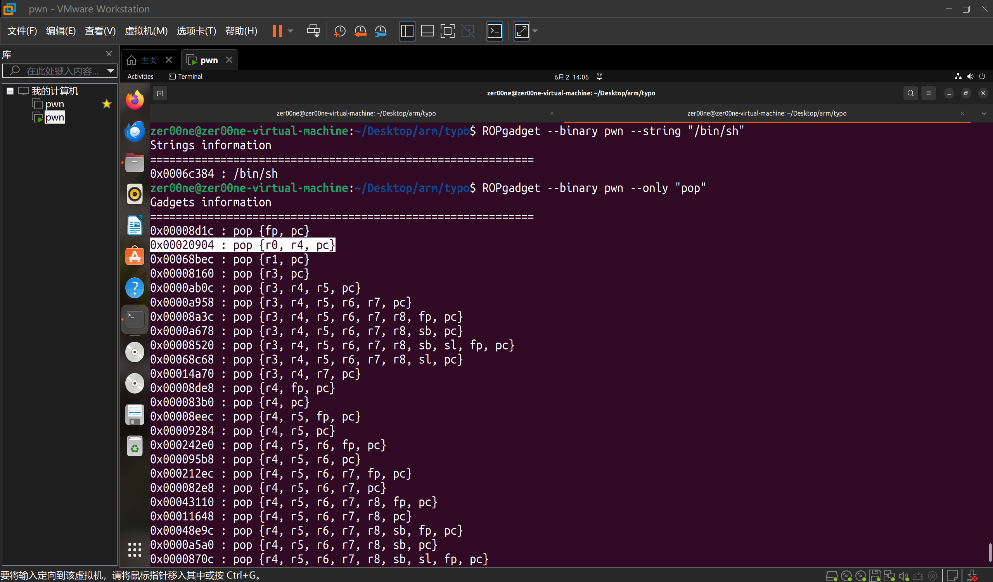993x582 pixels.
Task: Click the highlighted pop {r0, r4, pc} gadget line
Action: [x=243, y=245]
